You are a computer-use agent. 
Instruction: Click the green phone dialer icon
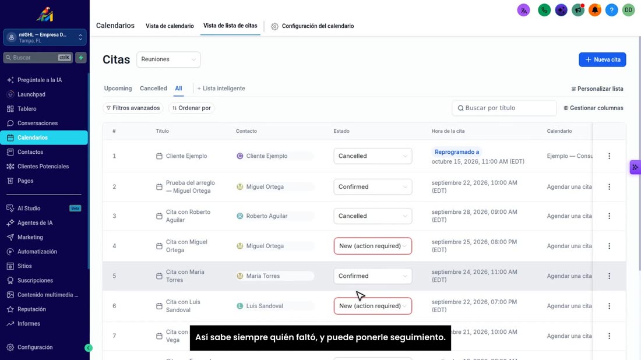pos(544,10)
